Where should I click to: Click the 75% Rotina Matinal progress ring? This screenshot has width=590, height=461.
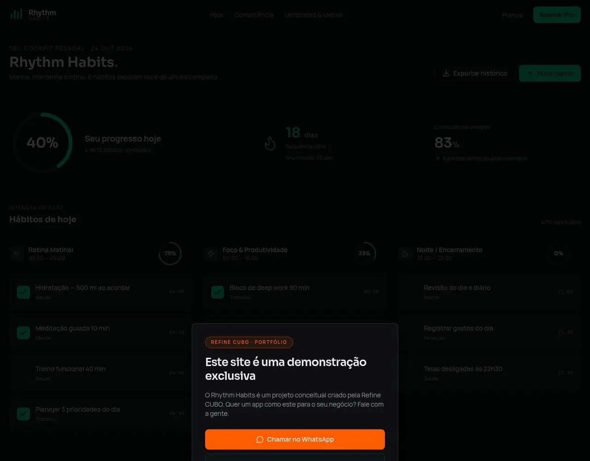point(170,254)
